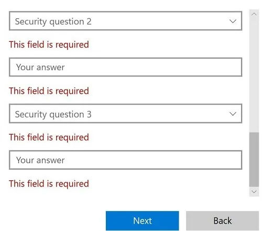262x231 pixels.
Task: Click the 'Your answer' placeholder in the first answer box
Action: click(x=40, y=68)
